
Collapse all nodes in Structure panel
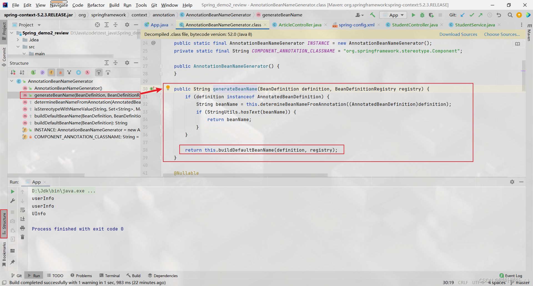coord(115,63)
